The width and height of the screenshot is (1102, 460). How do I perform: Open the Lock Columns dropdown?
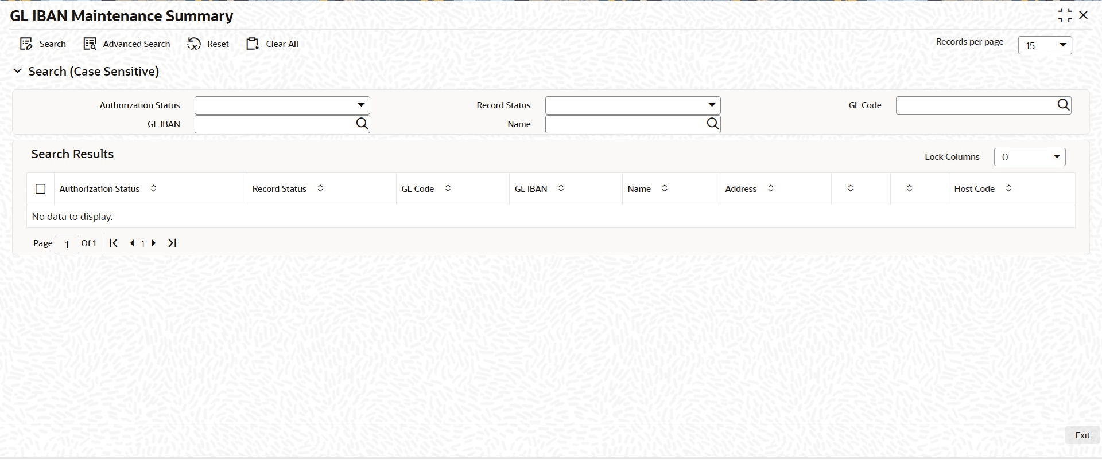(1030, 157)
